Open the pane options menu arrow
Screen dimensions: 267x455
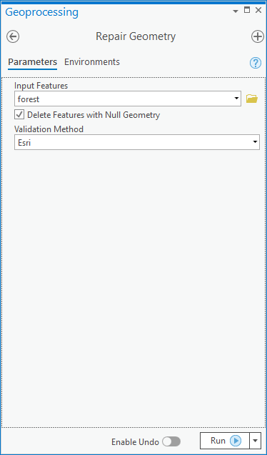pos(236,11)
